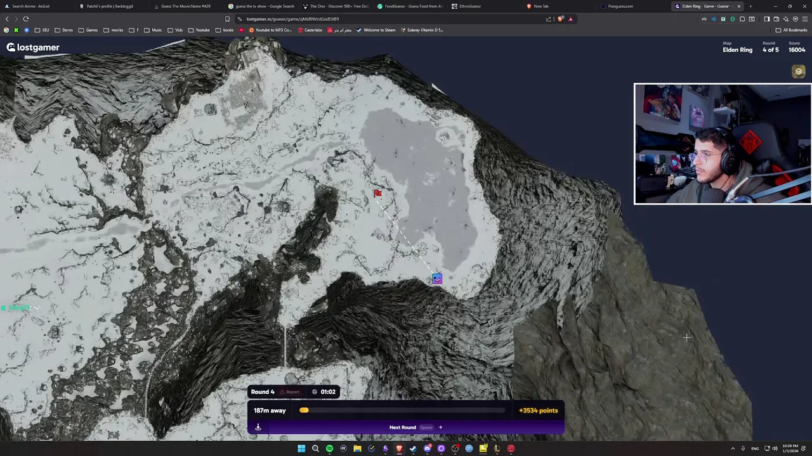Open the Games bookmarks folder
812x456 pixels.
coord(88,30)
